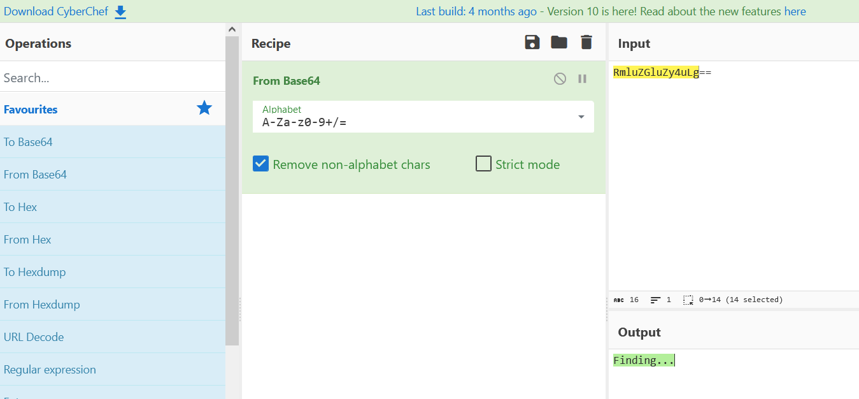Click the From Base64 recipe step title
The height and width of the screenshot is (399, 859).
click(x=287, y=80)
